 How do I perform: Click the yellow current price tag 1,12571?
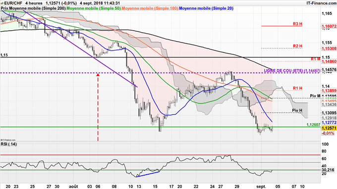[x=329, y=128]
